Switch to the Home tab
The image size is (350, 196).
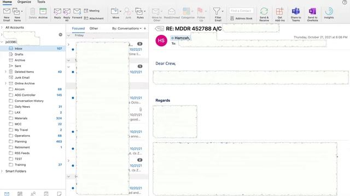(x=7, y=2)
